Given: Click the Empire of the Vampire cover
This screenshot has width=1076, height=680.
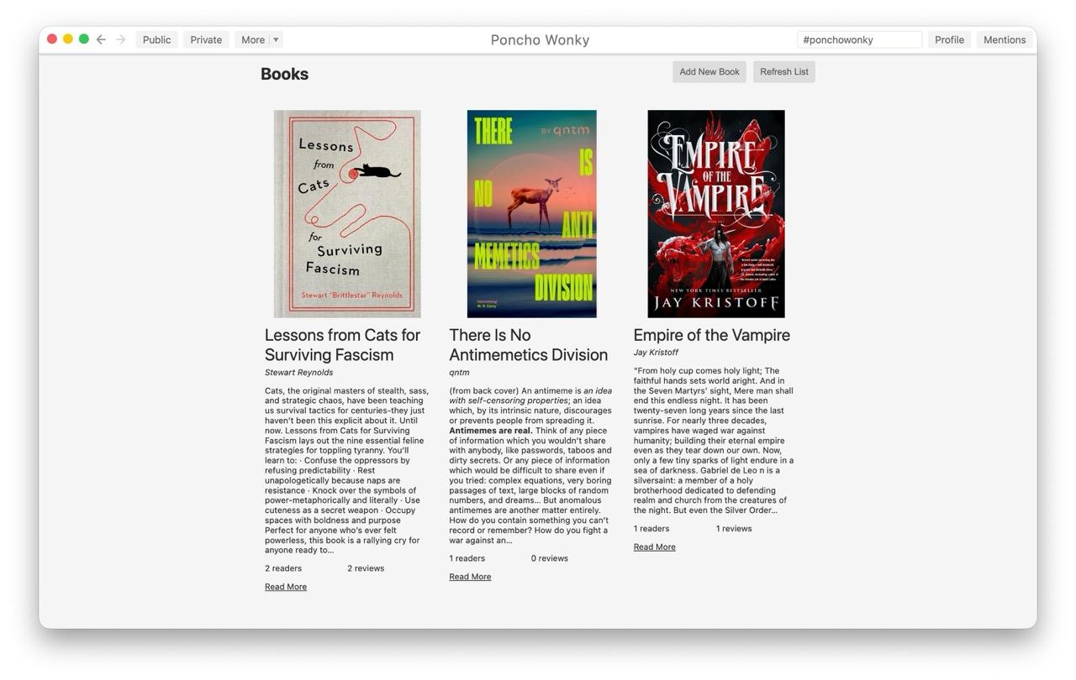Looking at the screenshot, I should 715,213.
